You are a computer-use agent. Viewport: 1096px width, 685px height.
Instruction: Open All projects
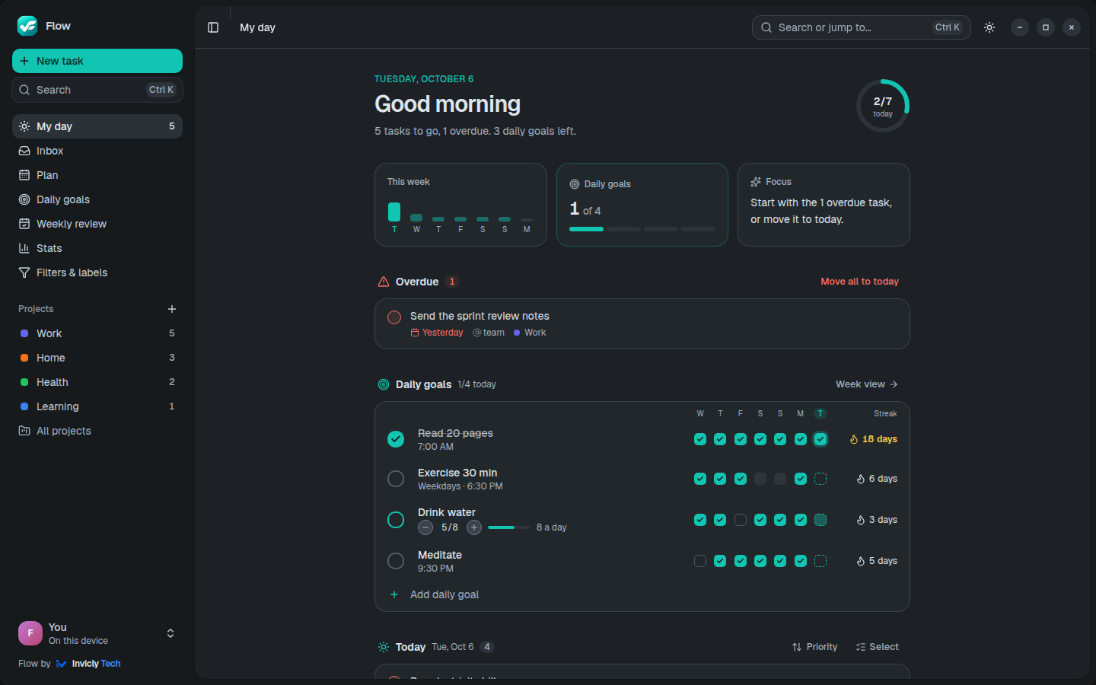click(x=97, y=431)
